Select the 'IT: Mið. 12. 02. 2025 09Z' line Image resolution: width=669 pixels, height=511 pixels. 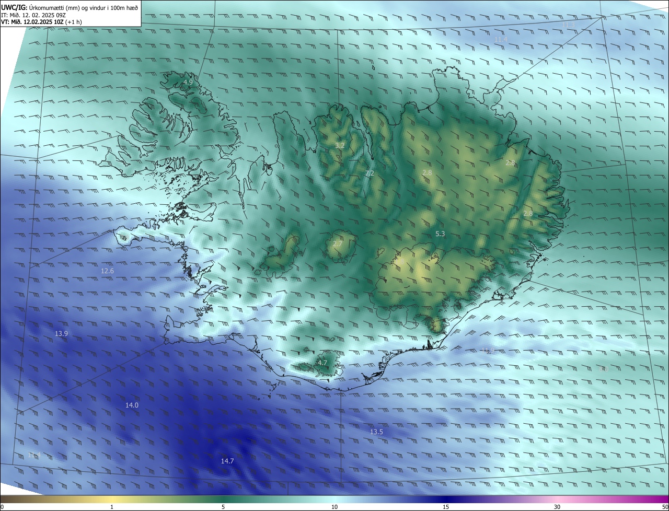(x=33, y=15)
